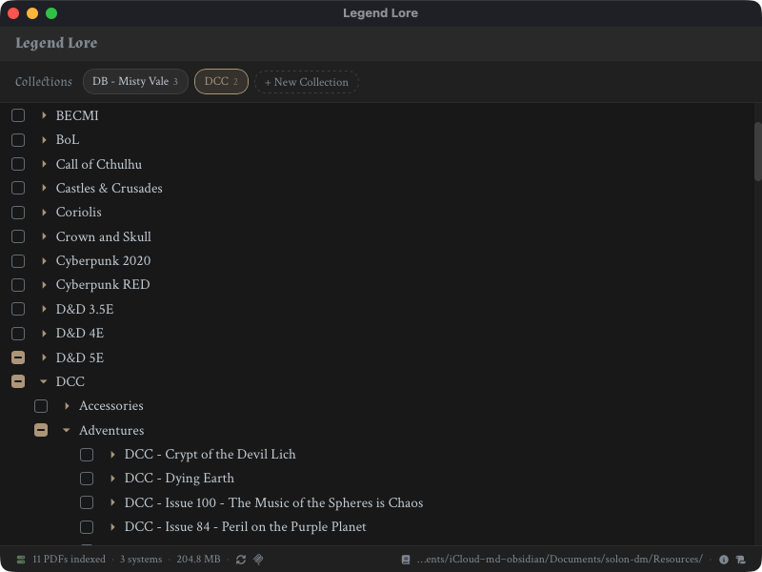Enable the Crown and Skull checkbox

pos(18,236)
